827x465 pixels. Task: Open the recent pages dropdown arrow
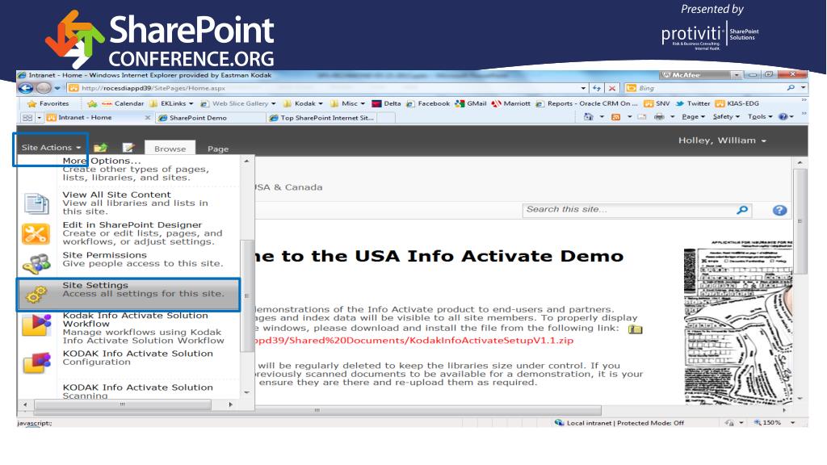pyautogui.click(x=57, y=88)
